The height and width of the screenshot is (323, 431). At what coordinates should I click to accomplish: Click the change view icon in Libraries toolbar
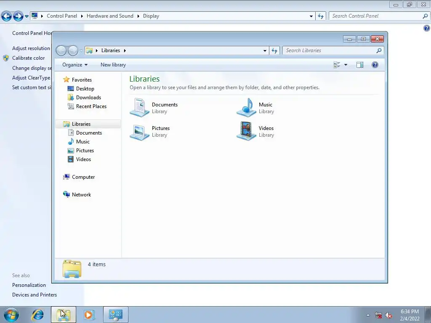[x=337, y=65]
